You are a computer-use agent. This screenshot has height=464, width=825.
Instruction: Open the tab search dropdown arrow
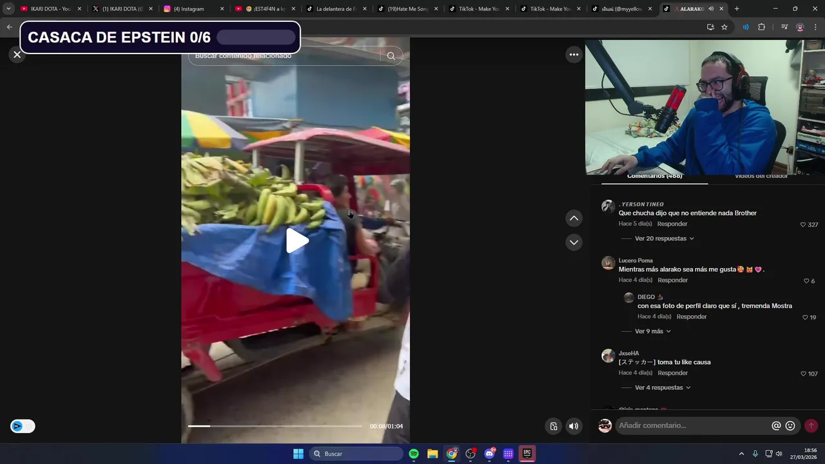[x=8, y=9]
